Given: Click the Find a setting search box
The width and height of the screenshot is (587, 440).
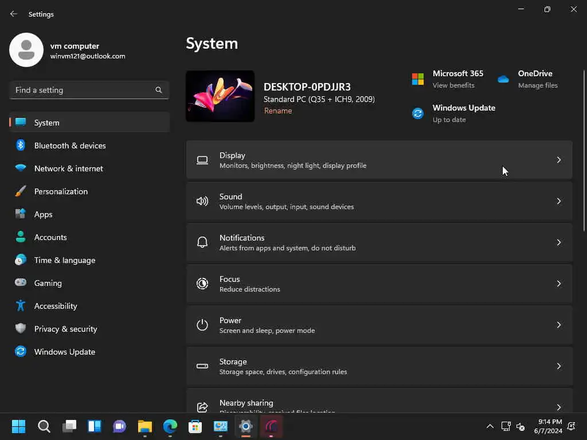Looking at the screenshot, I should click(89, 90).
